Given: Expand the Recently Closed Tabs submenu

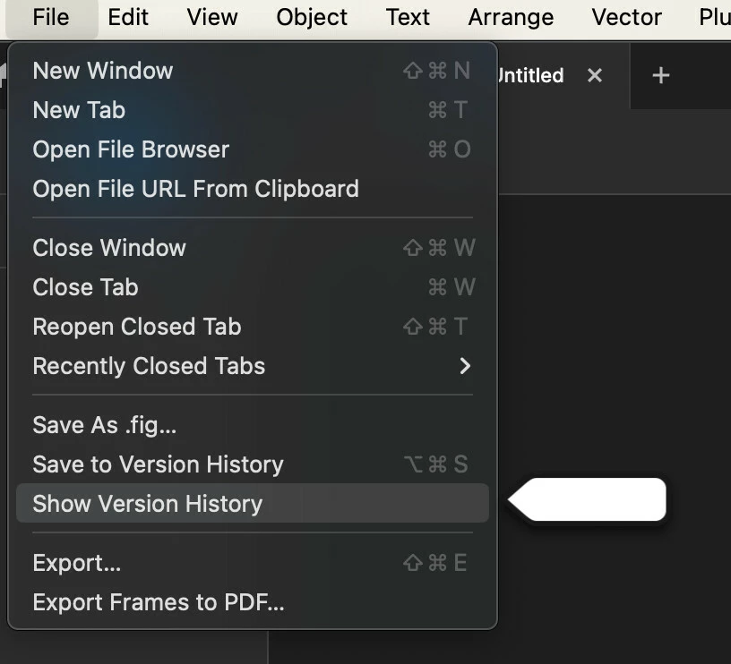Looking at the screenshot, I should pyautogui.click(x=253, y=366).
